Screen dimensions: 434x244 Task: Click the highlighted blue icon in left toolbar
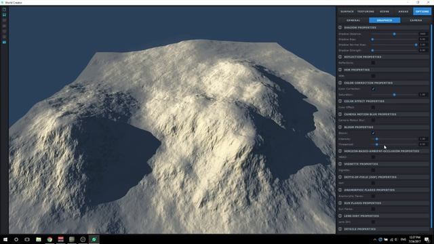click(x=4, y=42)
